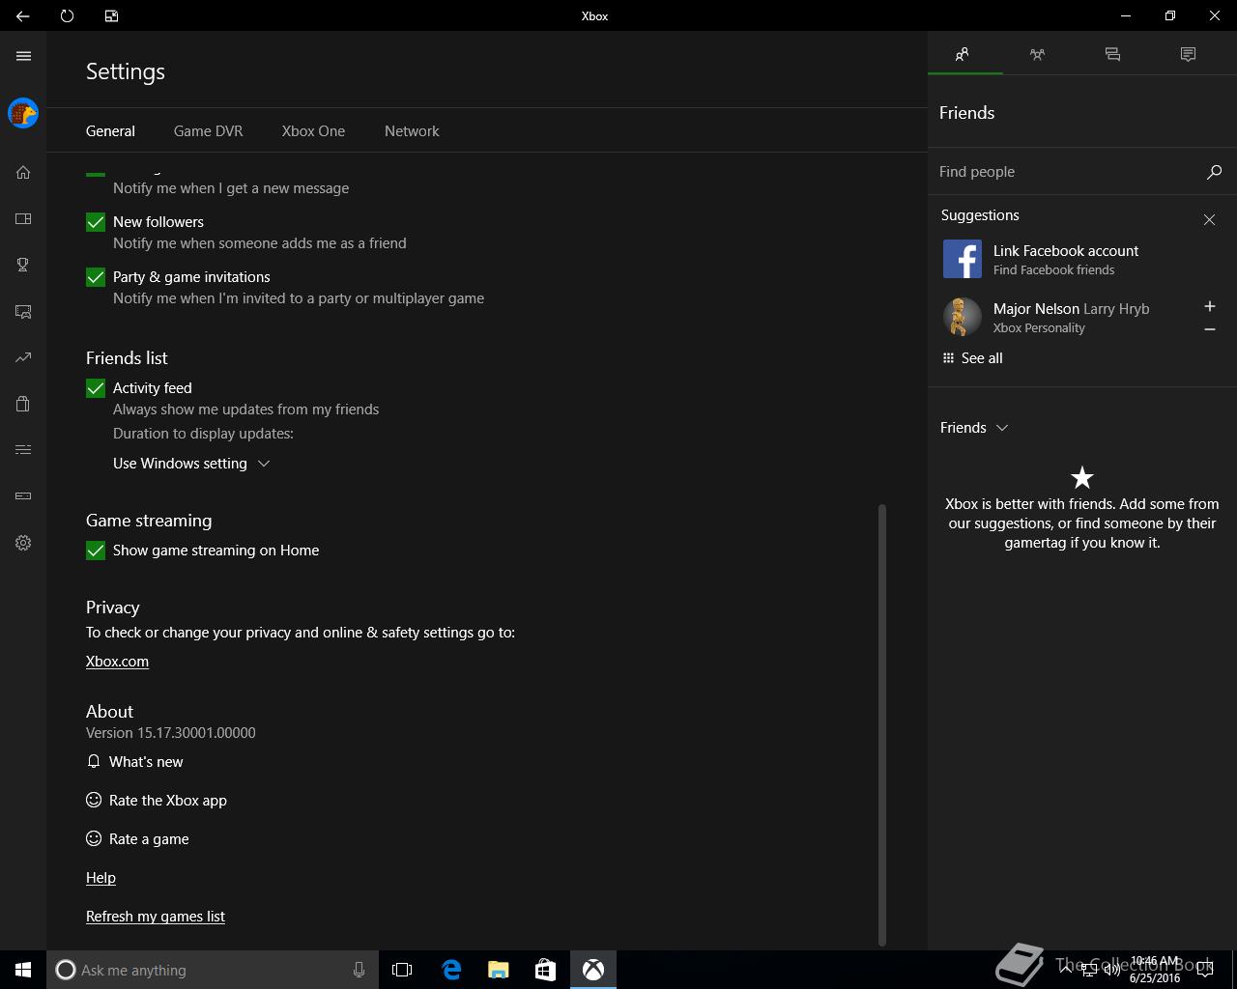
Task: Click the Cortana microphone icon
Action: pos(359,970)
